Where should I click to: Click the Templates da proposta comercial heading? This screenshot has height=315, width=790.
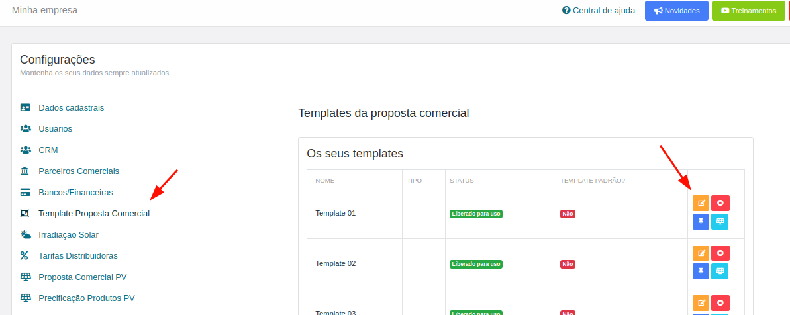(x=383, y=113)
